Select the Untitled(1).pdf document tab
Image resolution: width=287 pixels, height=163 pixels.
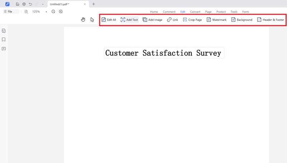(x=68, y=4)
